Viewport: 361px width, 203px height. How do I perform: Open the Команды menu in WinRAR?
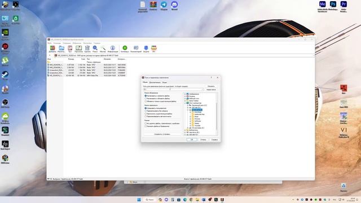point(57,43)
